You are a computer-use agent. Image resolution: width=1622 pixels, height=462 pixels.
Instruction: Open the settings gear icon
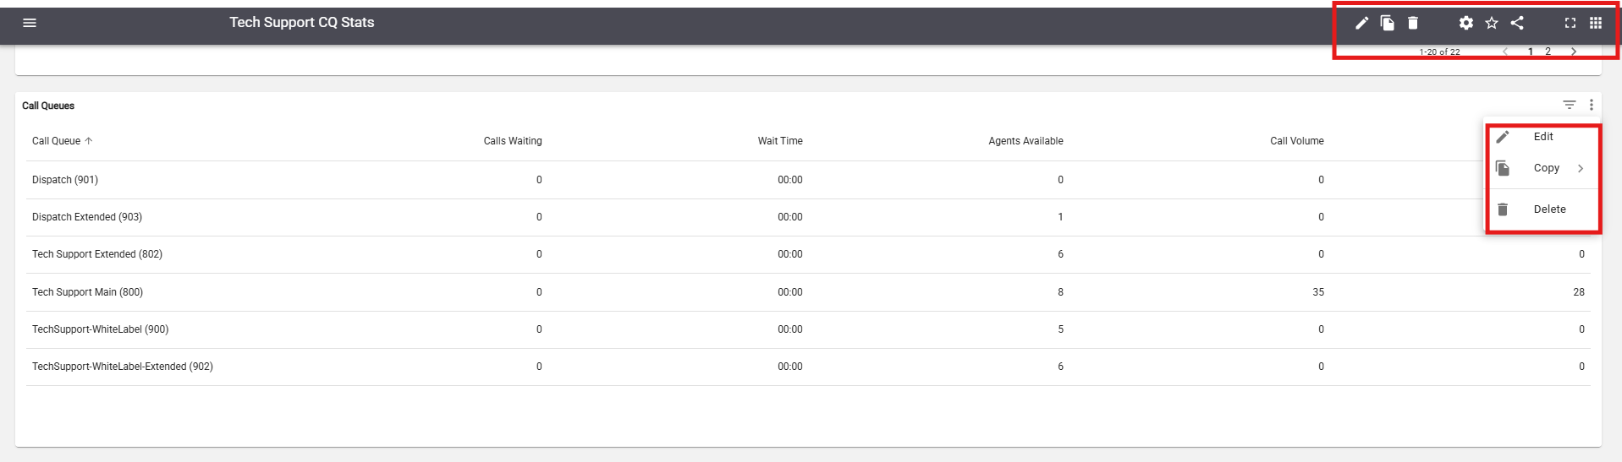1466,23
